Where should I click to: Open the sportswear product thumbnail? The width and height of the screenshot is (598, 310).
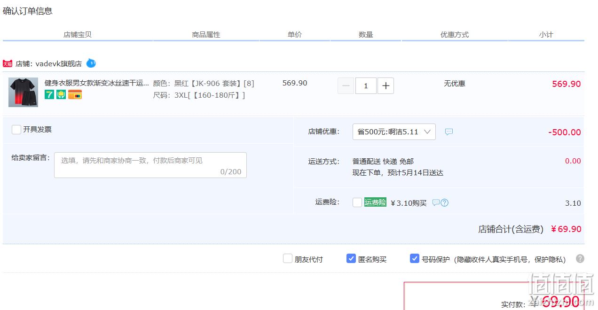pyautogui.click(x=23, y=92)
